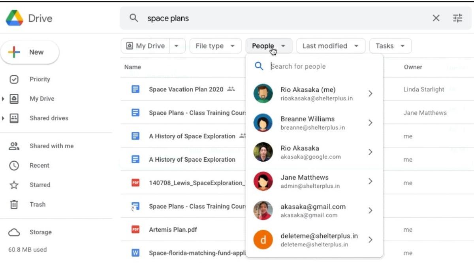This screenshot has width=474, height=263.
Task: Open the Trash bin icon
Action: 14,204
